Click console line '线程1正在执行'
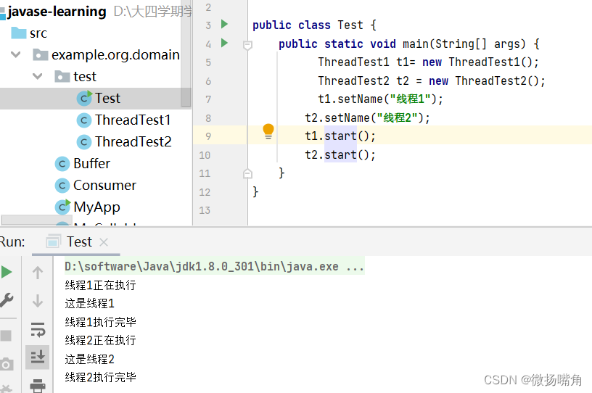This screenshot has width=592, height=393. 100,285
